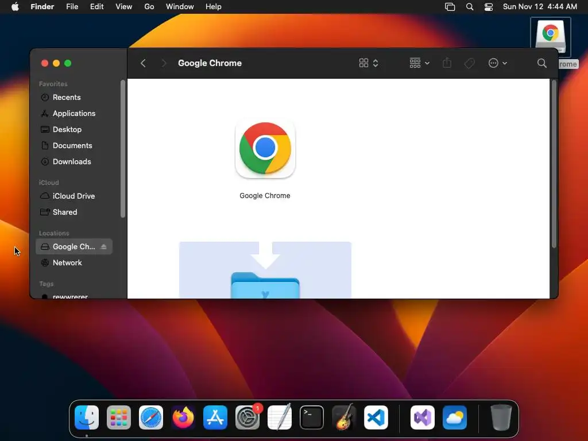Launch Firefox from the Dock
Viewport: 588px width, 441px height.
point(183,417)
